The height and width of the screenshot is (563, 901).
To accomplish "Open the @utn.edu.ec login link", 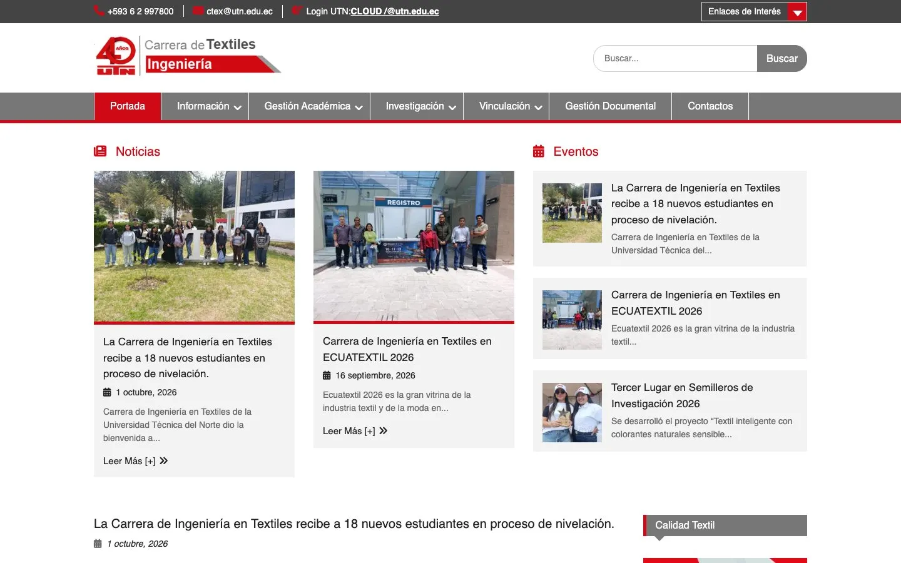I will 412,11.
